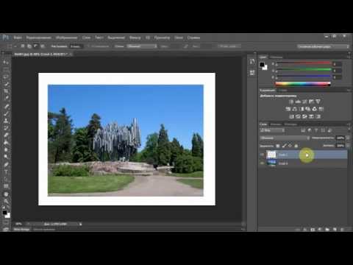Toggle the anti-alias Сглаживание checkbox

89,46
